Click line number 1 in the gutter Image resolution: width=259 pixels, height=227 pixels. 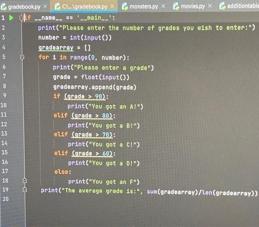click(x=3, y=18)
